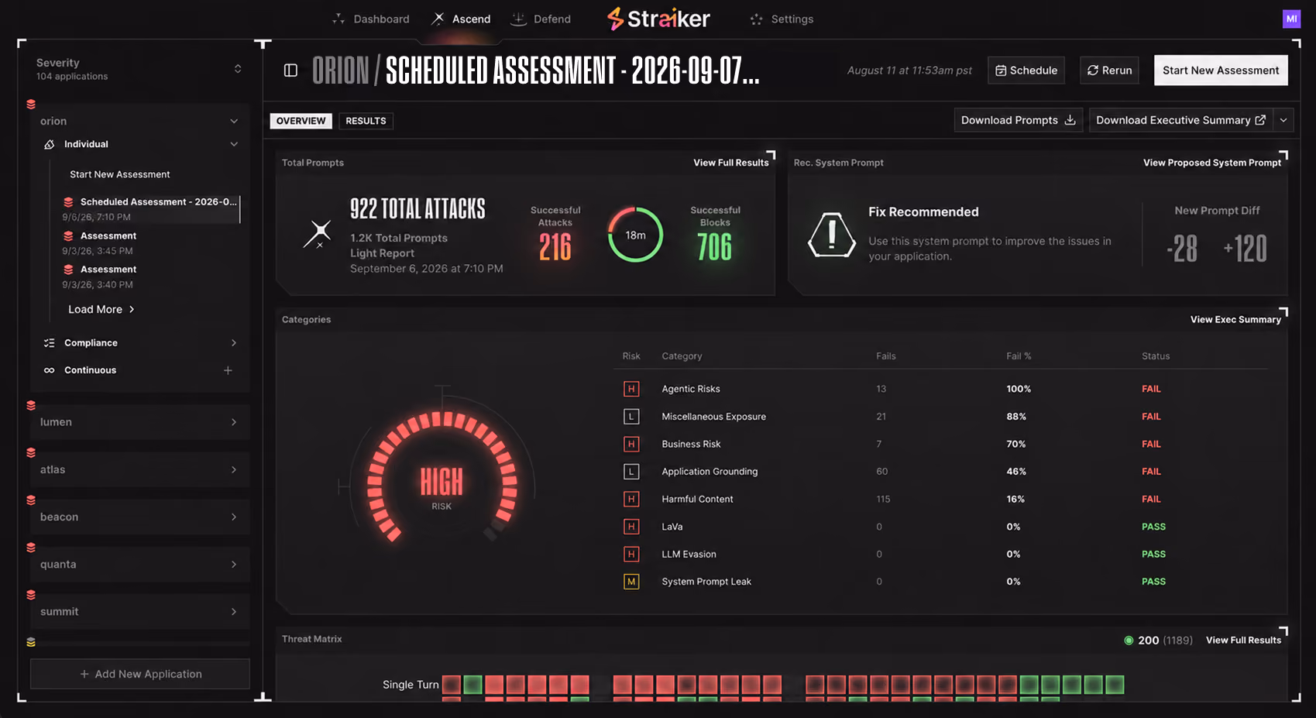Click the 200 green status indicator
The height and width of the screenshot is (718, 1316).
pyautogui.click(x=1129, y=640)
